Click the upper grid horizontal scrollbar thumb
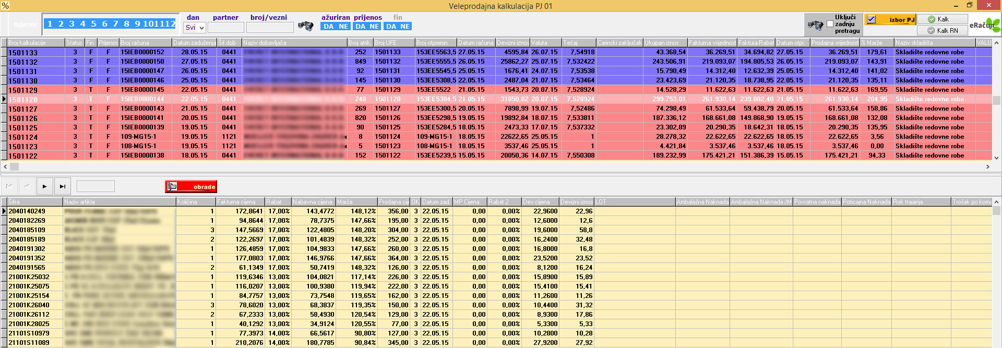The width and height of the screenshot is (1002, 348). [15, 167]
